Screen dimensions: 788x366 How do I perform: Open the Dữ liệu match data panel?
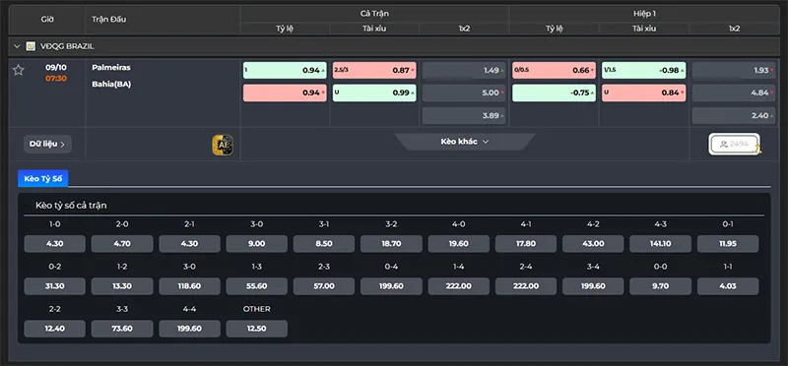point(47,144)
